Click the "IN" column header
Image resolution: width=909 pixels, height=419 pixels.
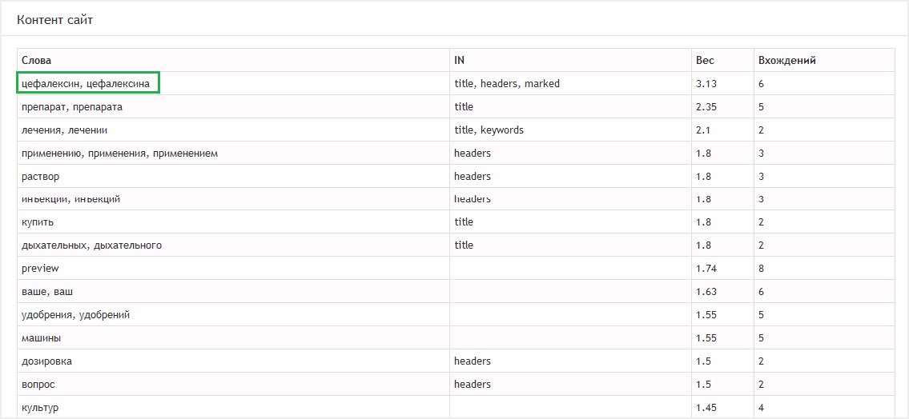tap(459, 60)
